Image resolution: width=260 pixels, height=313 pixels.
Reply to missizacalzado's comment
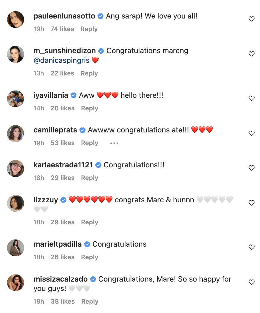90,301
